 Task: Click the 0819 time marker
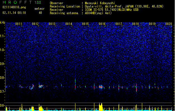pos(152,24)
